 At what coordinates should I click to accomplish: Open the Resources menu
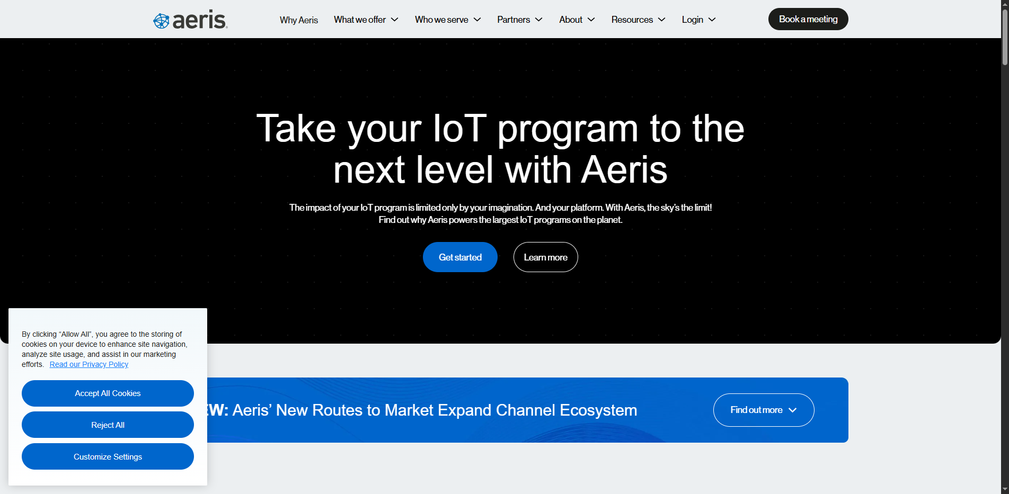(632, 20)
